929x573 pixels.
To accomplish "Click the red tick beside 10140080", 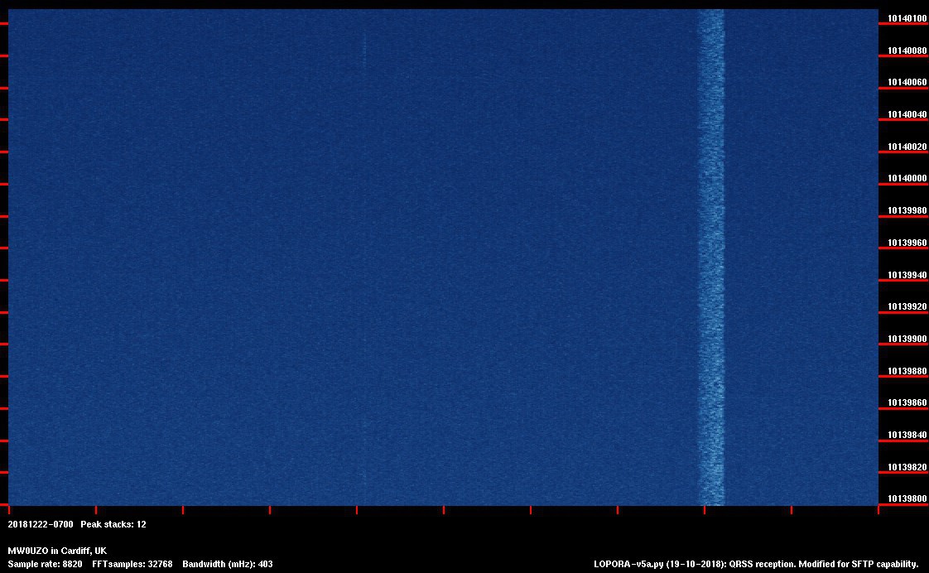I will tap(891, 55).
